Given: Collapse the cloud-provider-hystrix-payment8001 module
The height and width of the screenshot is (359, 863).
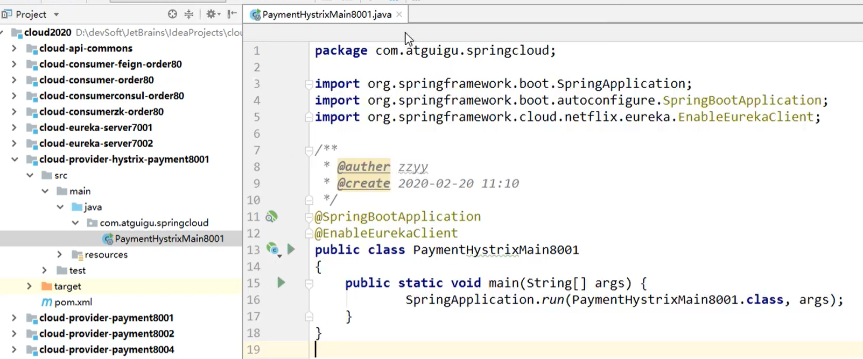Looking at the screenshot, I should click(14, 160).
